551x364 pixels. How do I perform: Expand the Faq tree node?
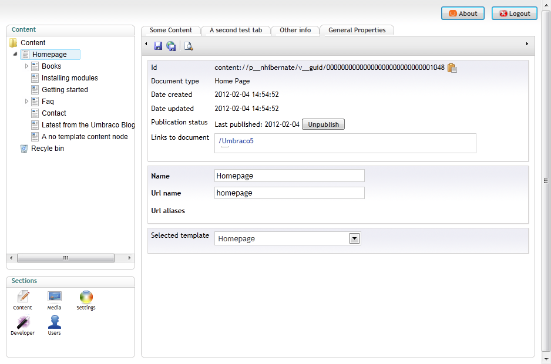(x=26, y=102)
